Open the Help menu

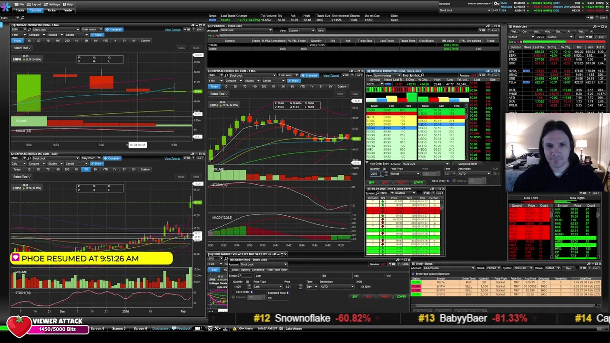pos(68,4)
